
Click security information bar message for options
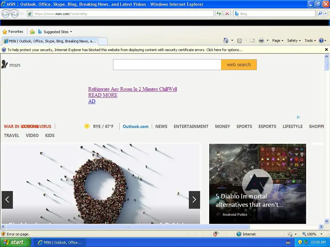pos(125,50)
